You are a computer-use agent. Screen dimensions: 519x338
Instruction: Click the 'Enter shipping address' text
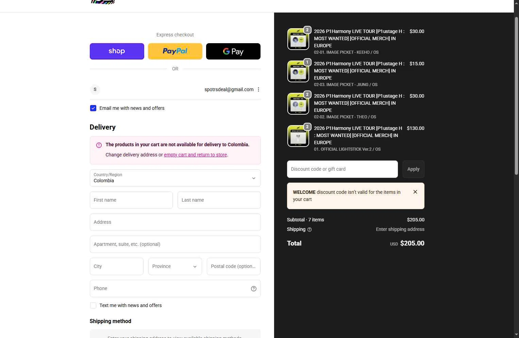tap(400, 229)
